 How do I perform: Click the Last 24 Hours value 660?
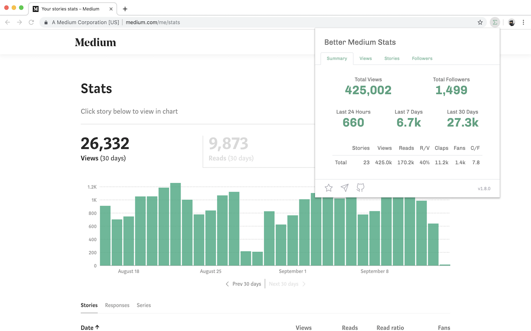tap(353, 122)
